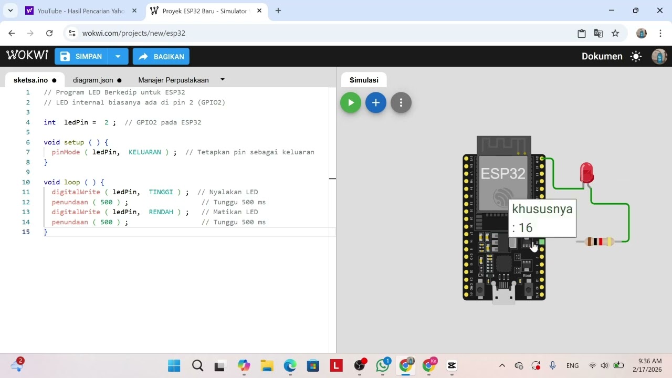Select the resistor component

pyautogui.click(x=599, y=241)
